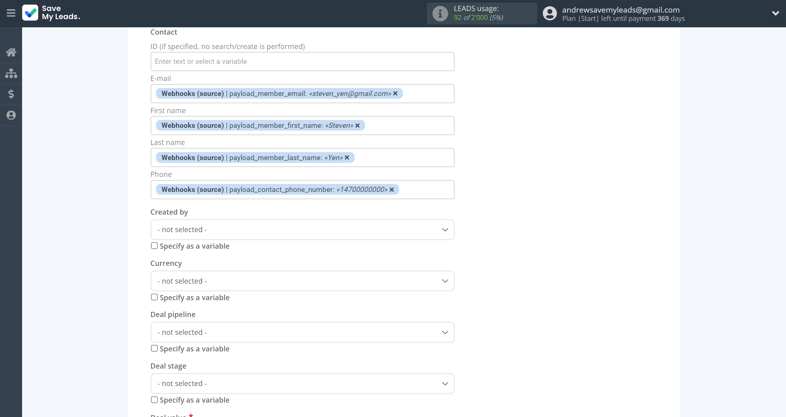Screen dimensions: 786x417
Task: Click the user avatar icon in header
Action: point(550,13)
